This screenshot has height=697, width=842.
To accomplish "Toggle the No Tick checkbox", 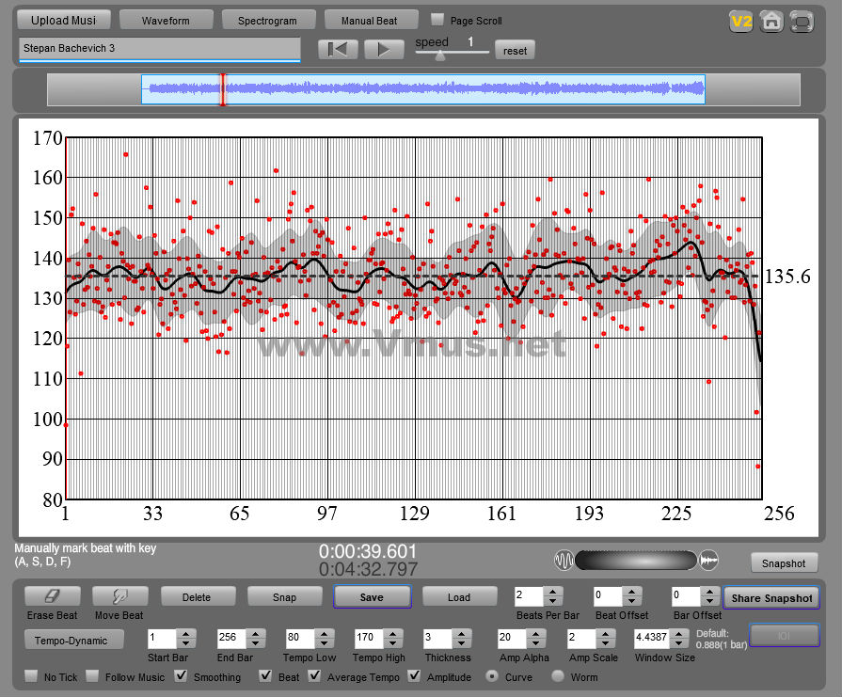I will 32,675.
